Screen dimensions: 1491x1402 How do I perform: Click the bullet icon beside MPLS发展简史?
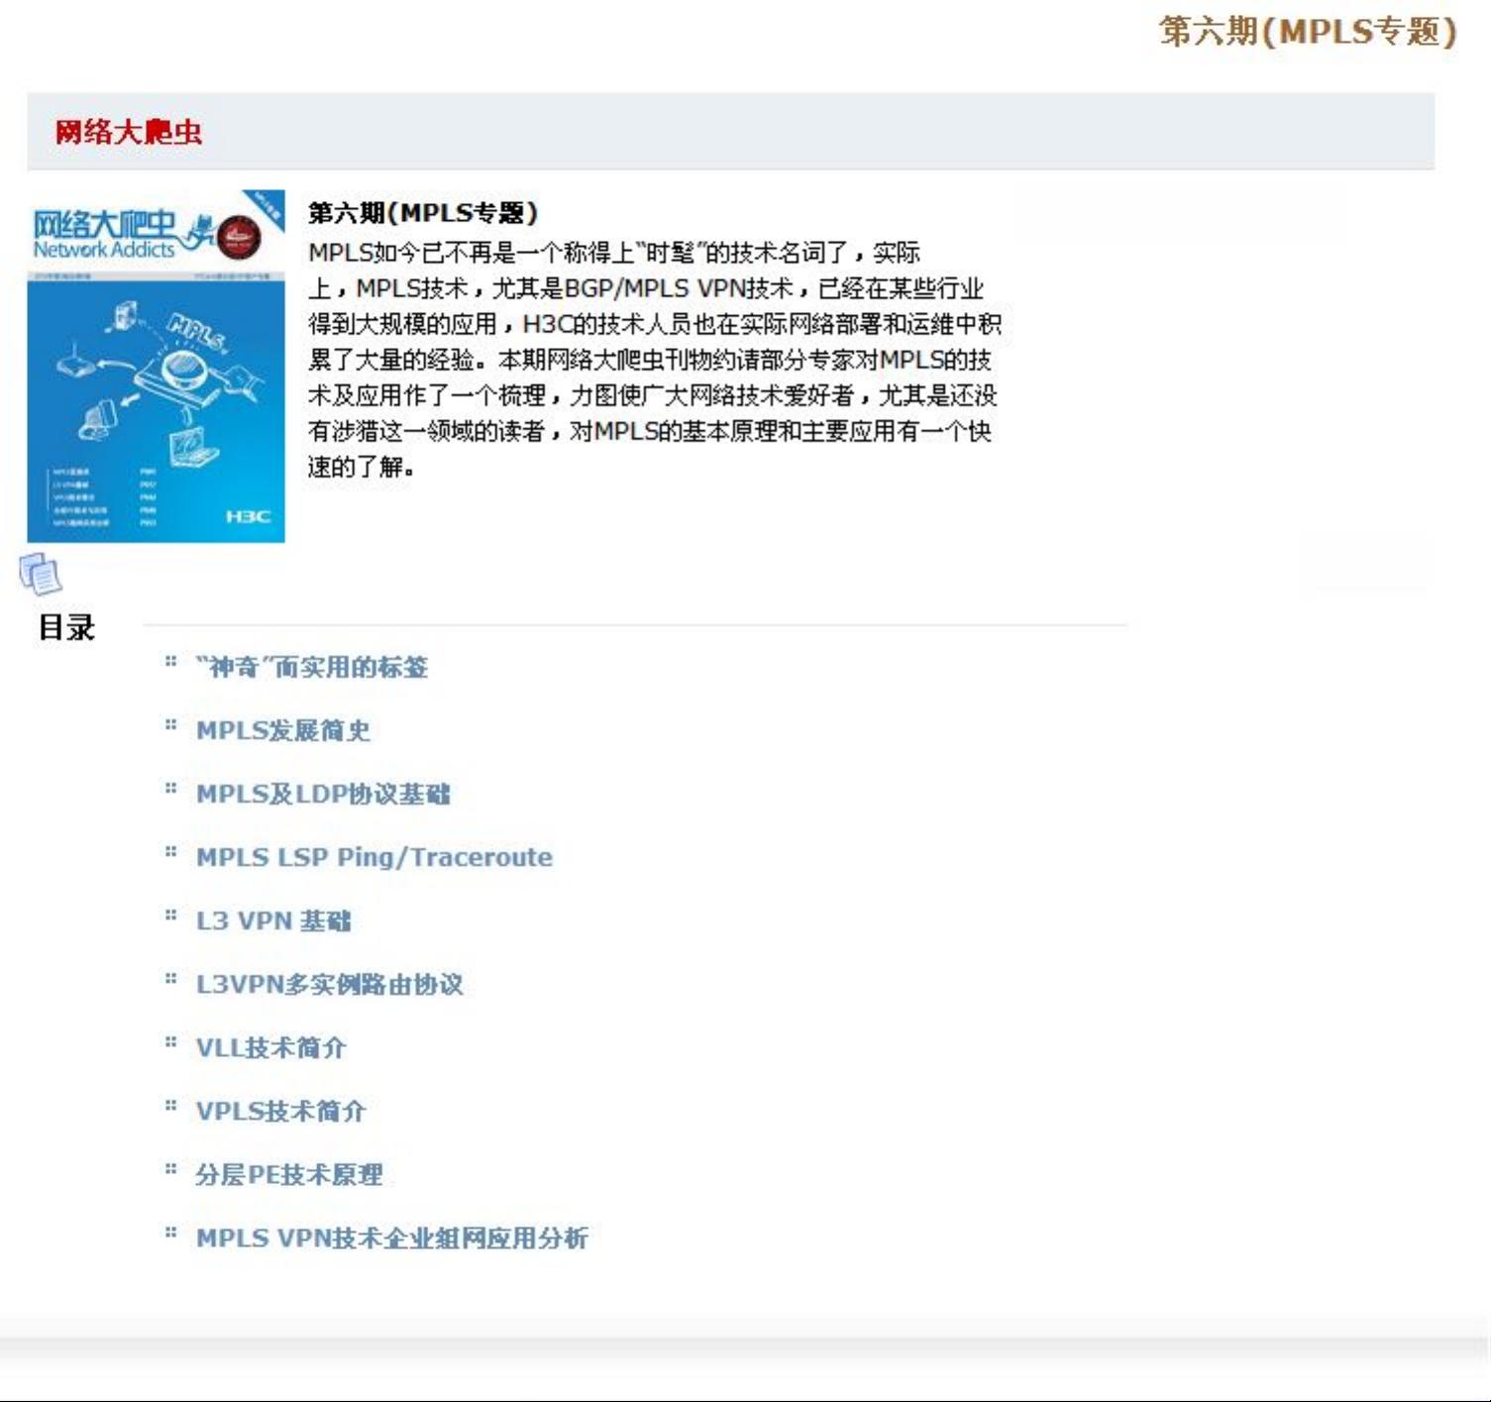point(170,725)
